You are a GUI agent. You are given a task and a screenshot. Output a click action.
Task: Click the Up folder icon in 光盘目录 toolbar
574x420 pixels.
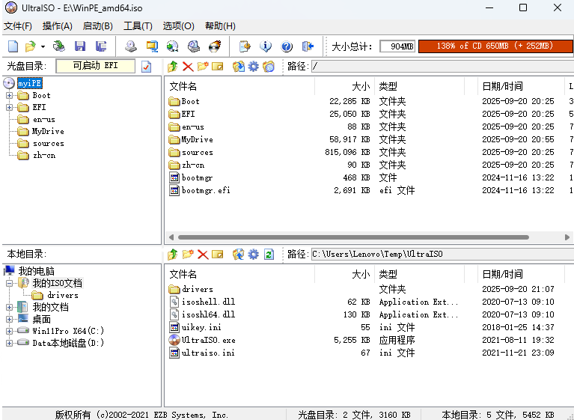click(x=172, y=67)
